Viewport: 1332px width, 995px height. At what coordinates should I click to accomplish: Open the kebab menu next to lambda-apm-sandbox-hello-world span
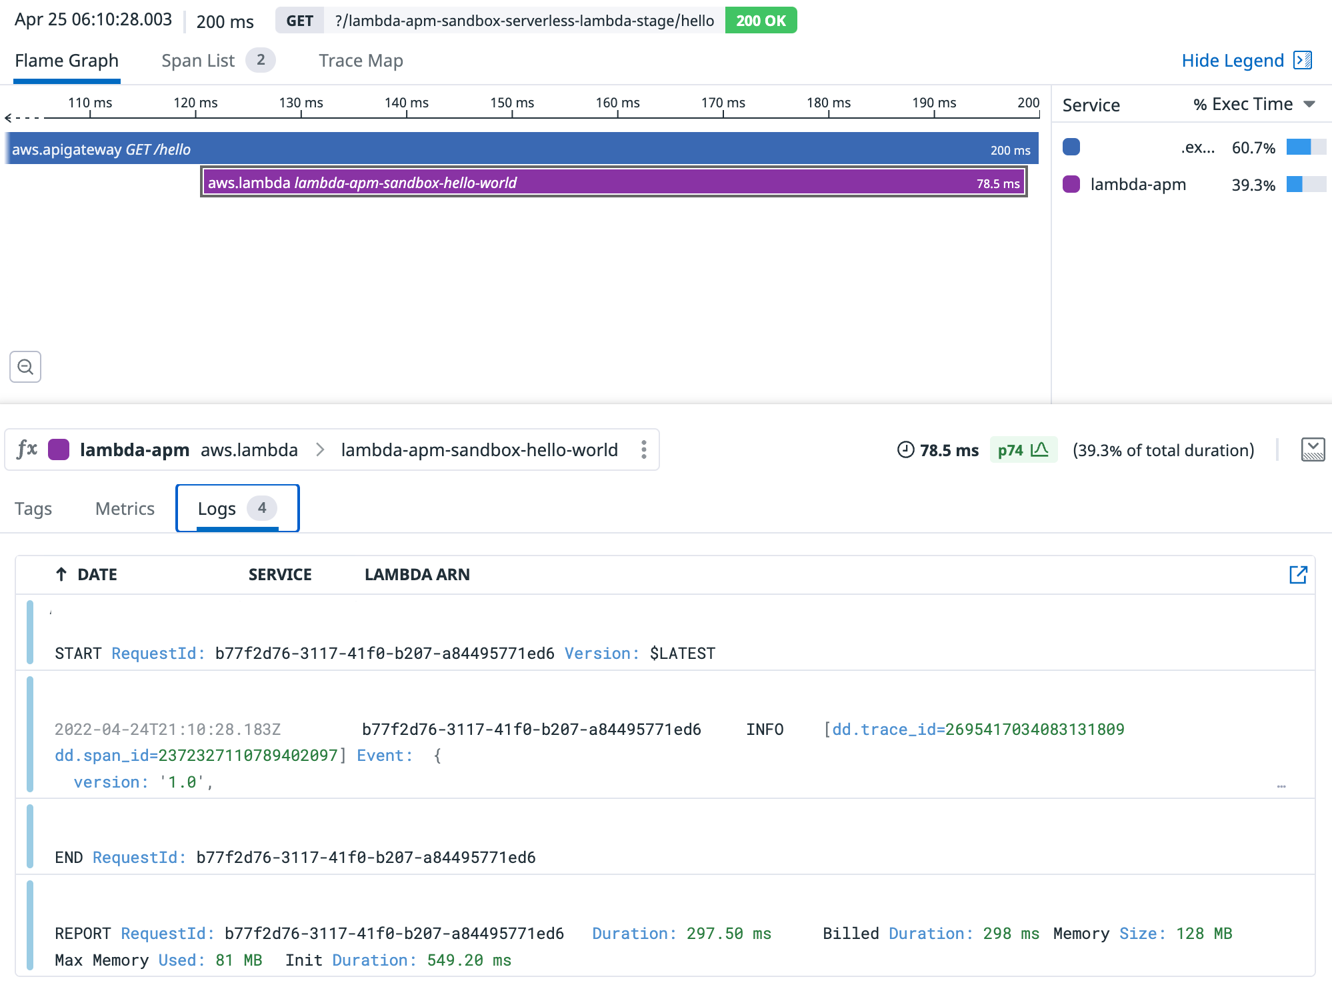[643, 449]
